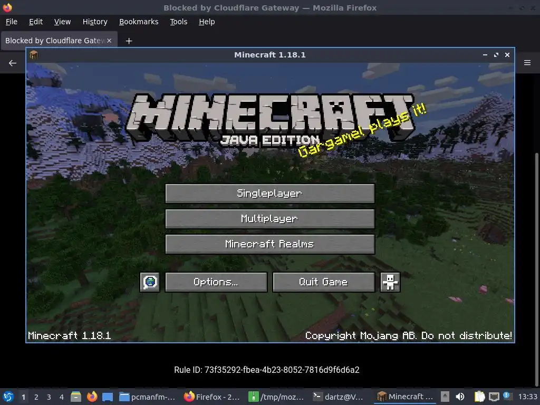The height and width of the screenshot is (405, 540).
Task: Click network monitor tray icon
Action: pos(494,397)
